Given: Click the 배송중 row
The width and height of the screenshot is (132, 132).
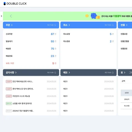Looking at the screenshot, I should pos(31,49).
